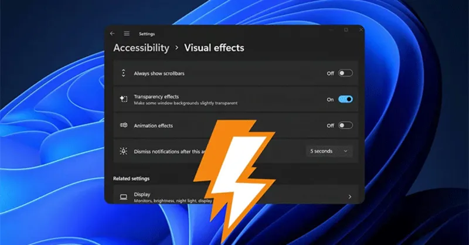This screenshot has width=469, height=245.
Task: Expand Display row chevron arrow
Action: 349,197
